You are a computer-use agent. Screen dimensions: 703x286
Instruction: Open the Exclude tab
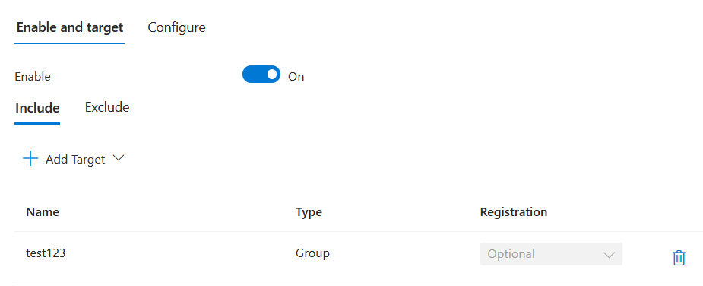[107, 107]
